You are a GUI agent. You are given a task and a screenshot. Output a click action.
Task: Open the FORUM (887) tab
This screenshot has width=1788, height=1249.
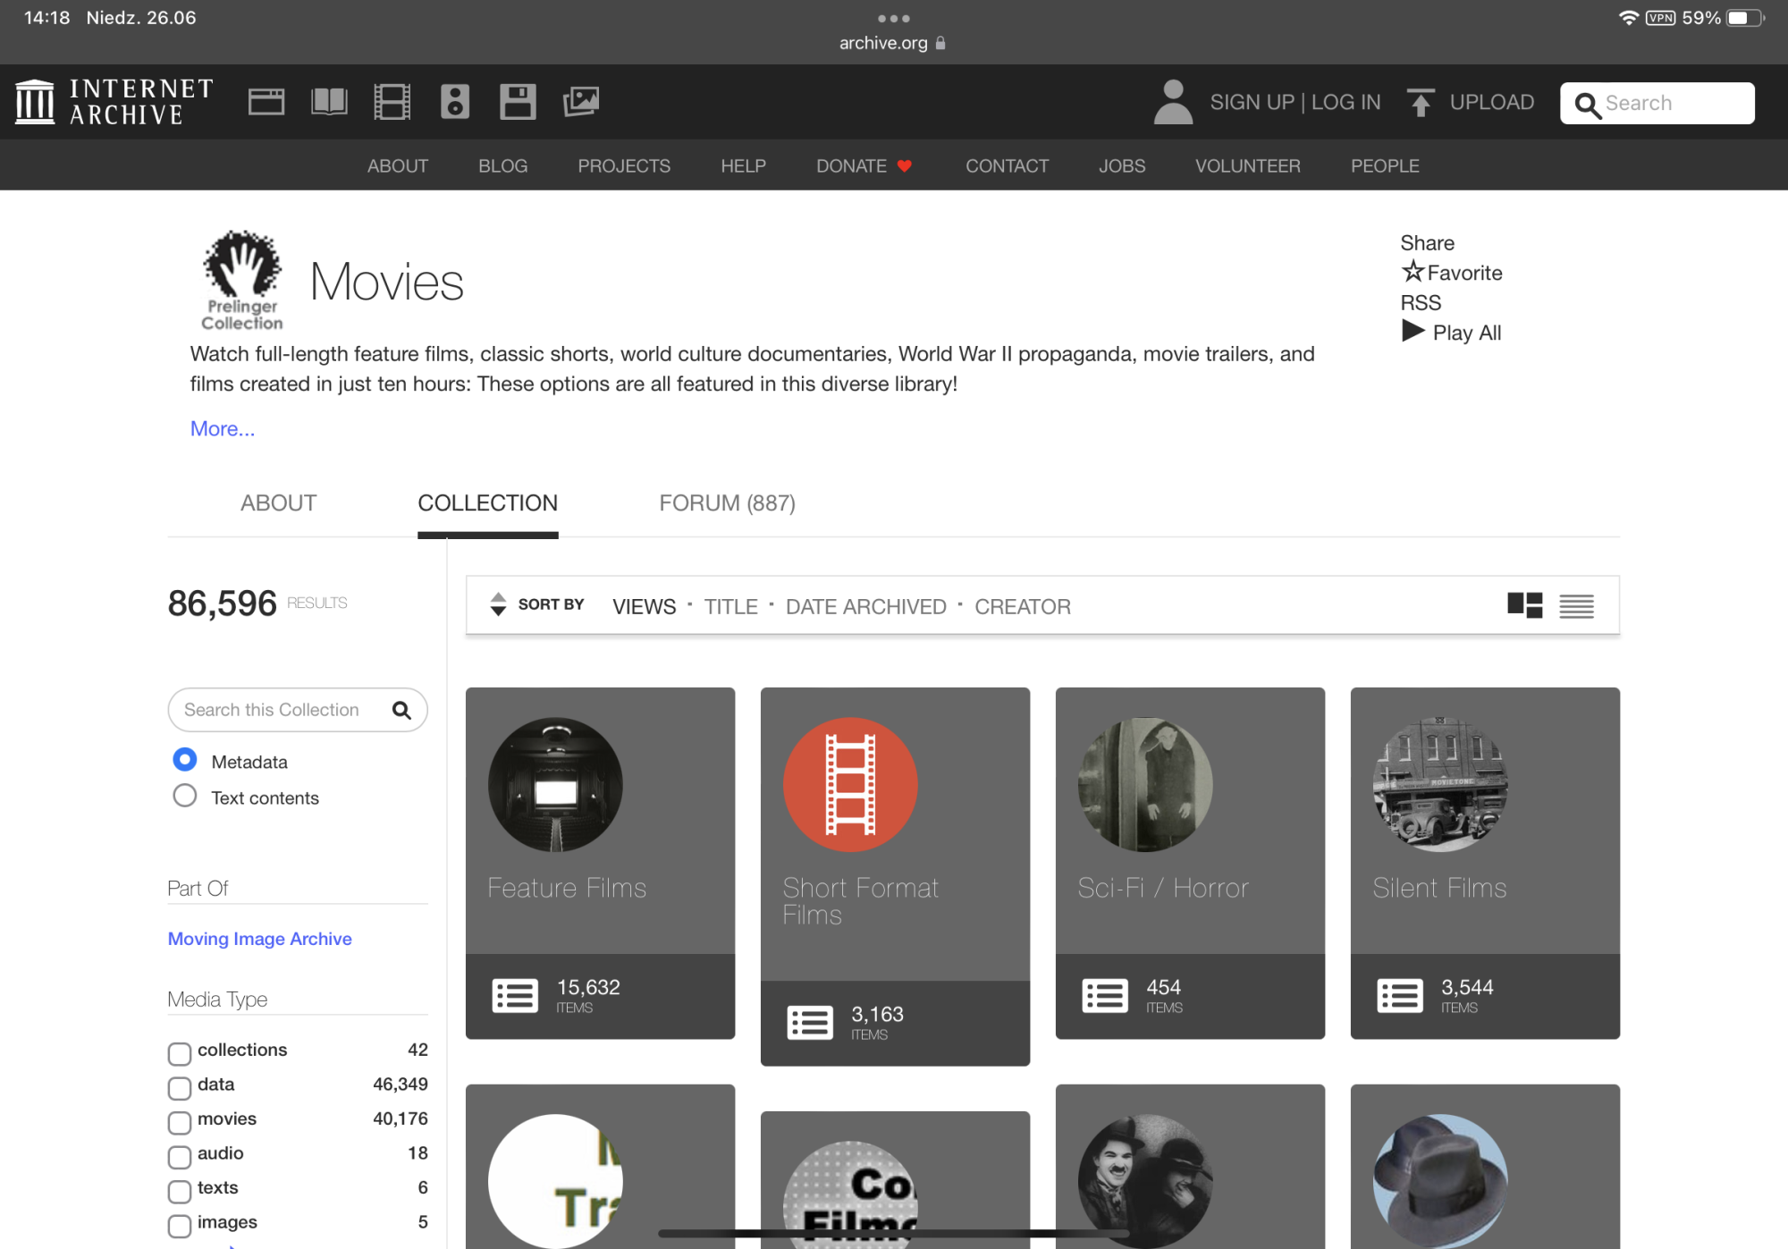pyautogui.click(x=727, y=503)
